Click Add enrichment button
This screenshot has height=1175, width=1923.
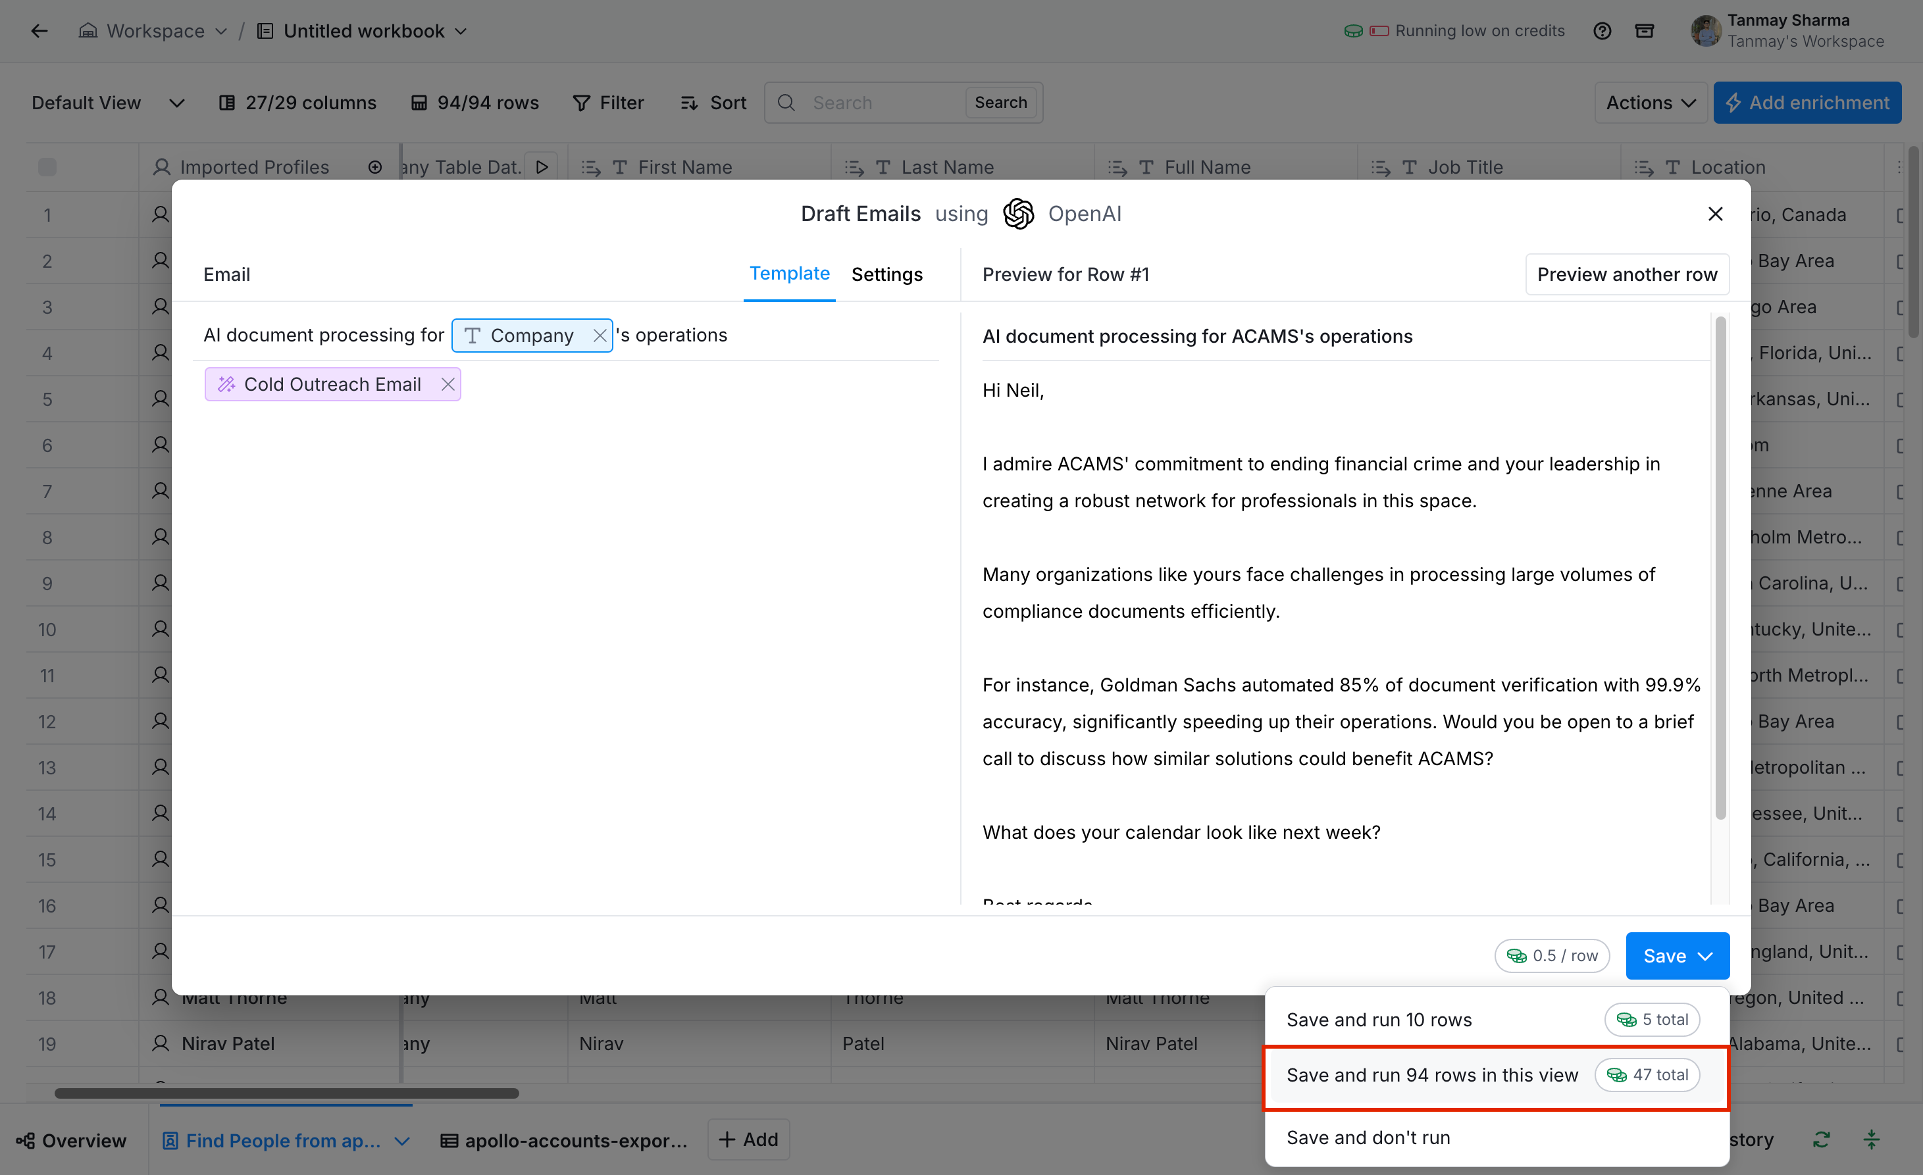coord(1807,103)
